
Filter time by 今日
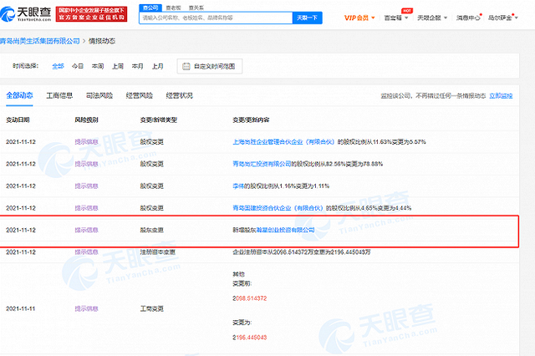(78, 66)
